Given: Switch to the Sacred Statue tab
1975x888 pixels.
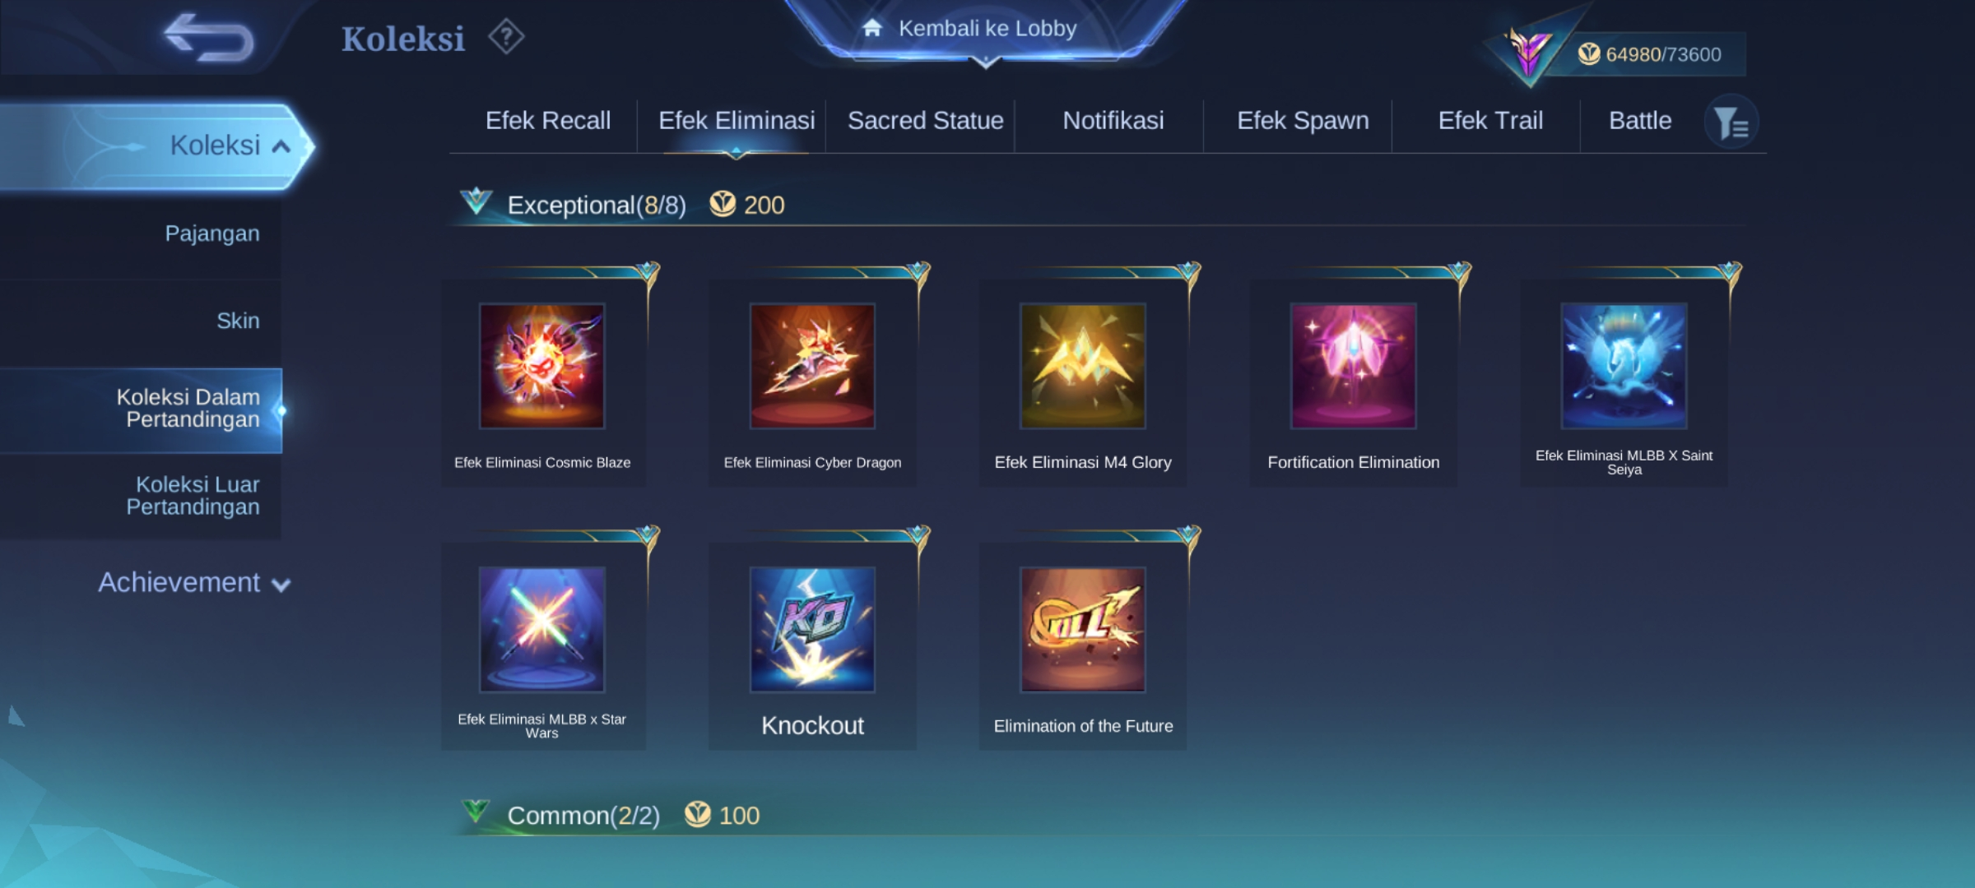Looking at the screenshot, I should 926,121.
